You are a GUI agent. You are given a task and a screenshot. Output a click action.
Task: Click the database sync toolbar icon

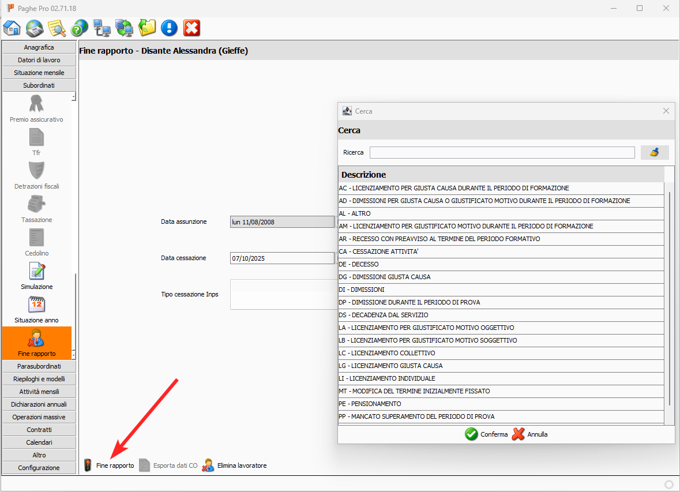pyautogui.click(x=124, y=28)
